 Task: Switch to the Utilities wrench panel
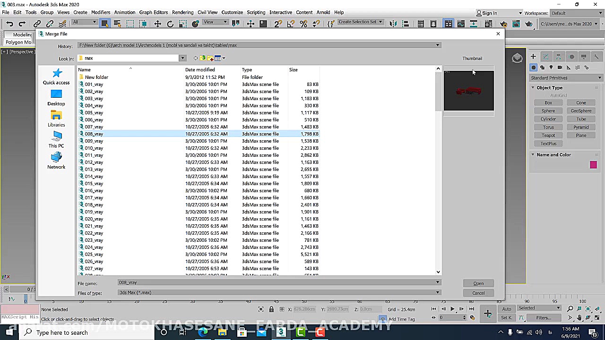[596, 57]
